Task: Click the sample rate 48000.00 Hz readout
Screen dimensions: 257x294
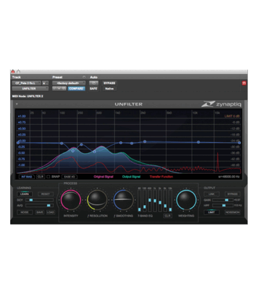Action: click(x=229, y=177)
